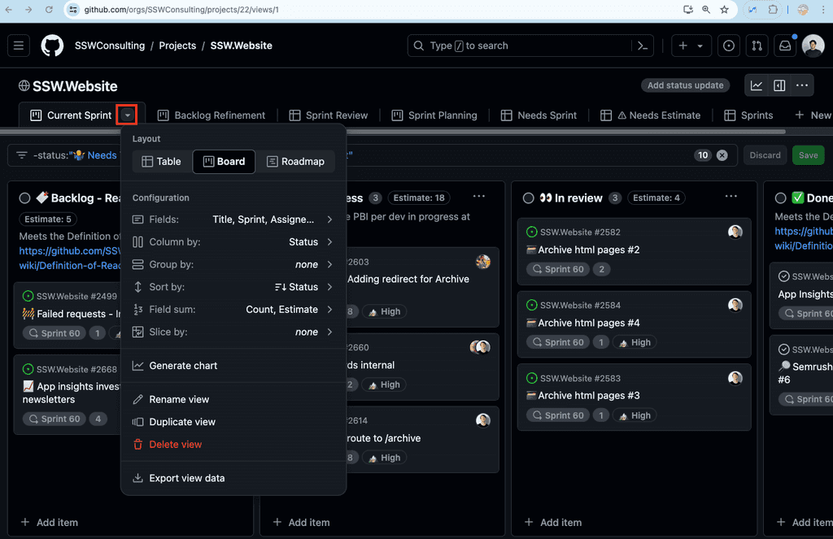
Task: Click the Save button for the filter
Action: coord(808,154)
